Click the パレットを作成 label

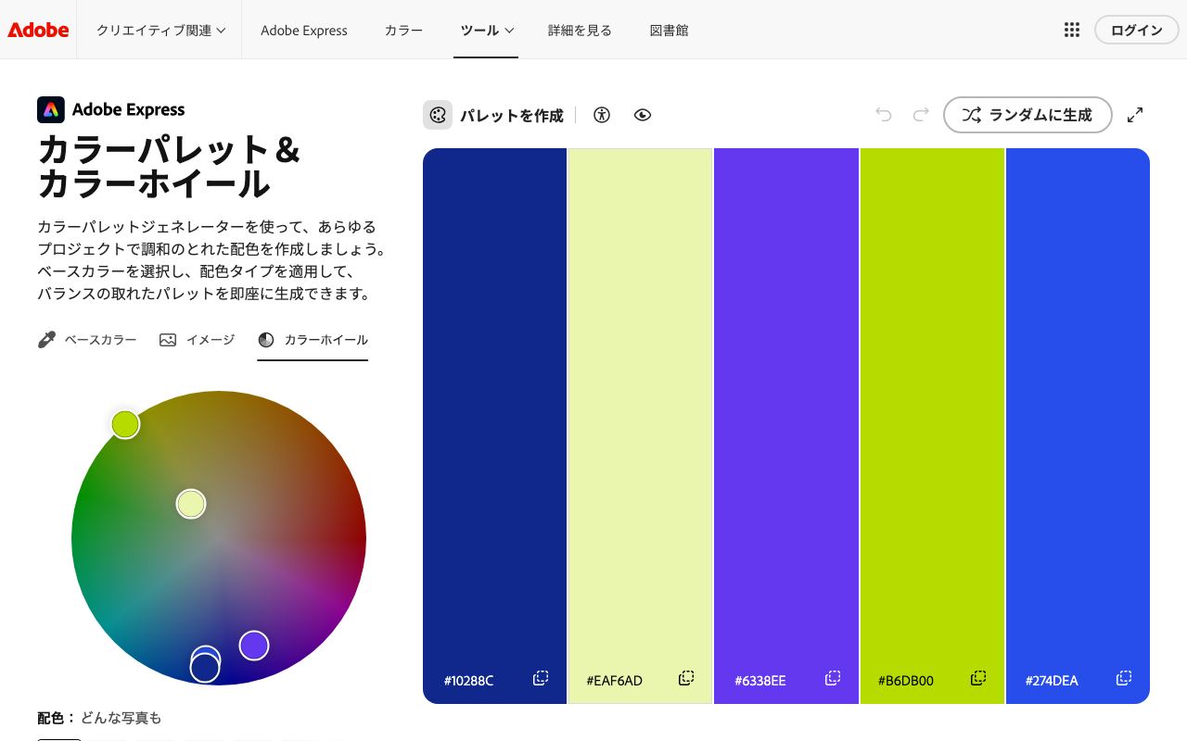tap(512, 116)
